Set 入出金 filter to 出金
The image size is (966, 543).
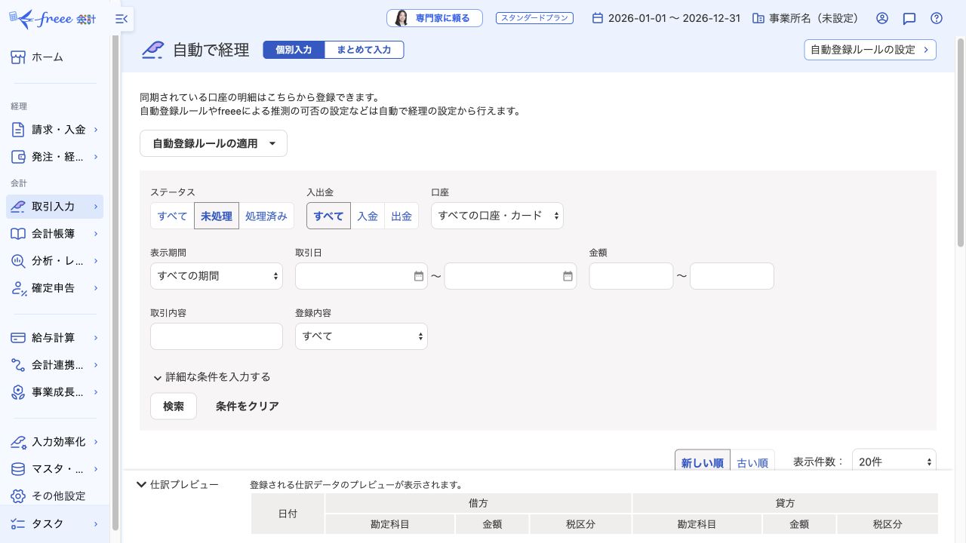[x=401, y=216]
